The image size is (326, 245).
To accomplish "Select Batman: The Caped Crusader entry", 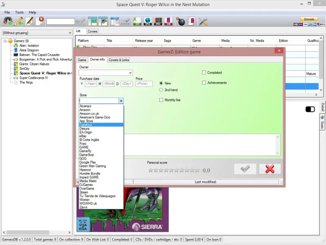I will click(x=40, y=55).
